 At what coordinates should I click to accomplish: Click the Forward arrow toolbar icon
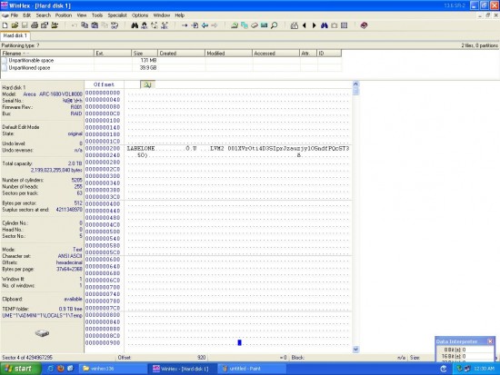(x=215, y=25)
